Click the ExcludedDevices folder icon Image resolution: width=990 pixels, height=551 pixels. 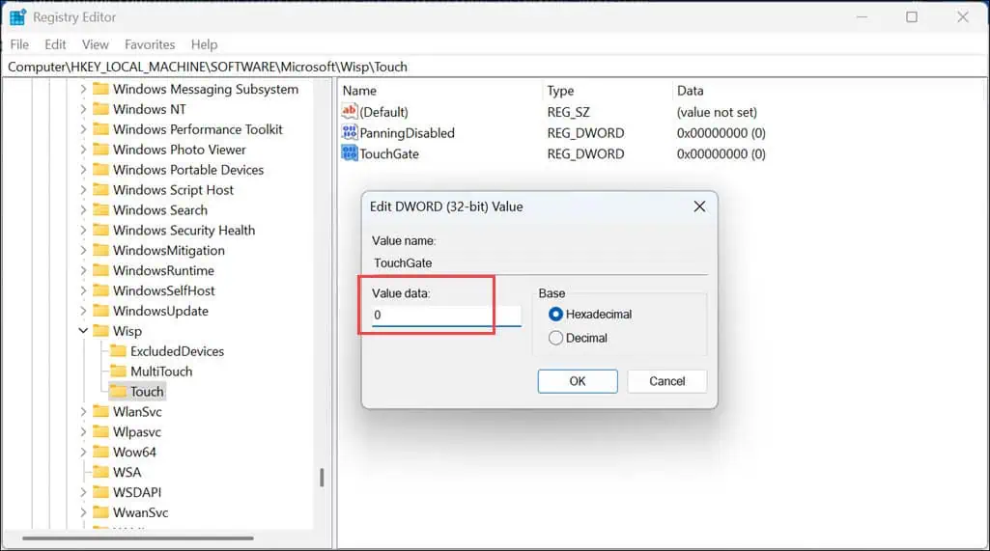click(x=118, y=351)
